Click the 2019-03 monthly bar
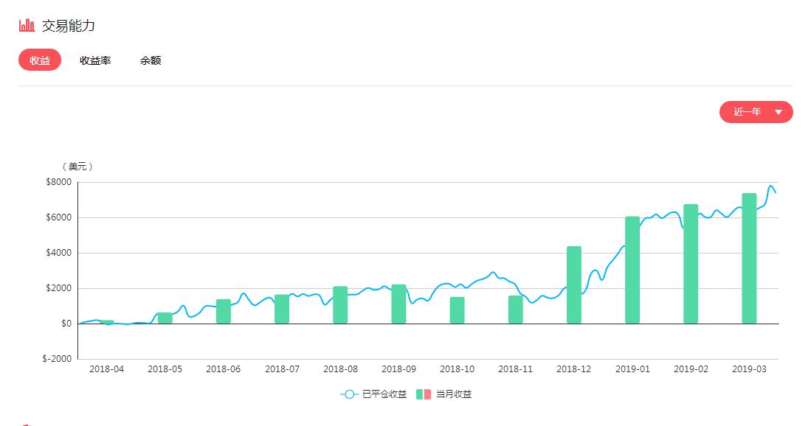The height and width of the screenshot is (426, 811). [x=750, y=258]
